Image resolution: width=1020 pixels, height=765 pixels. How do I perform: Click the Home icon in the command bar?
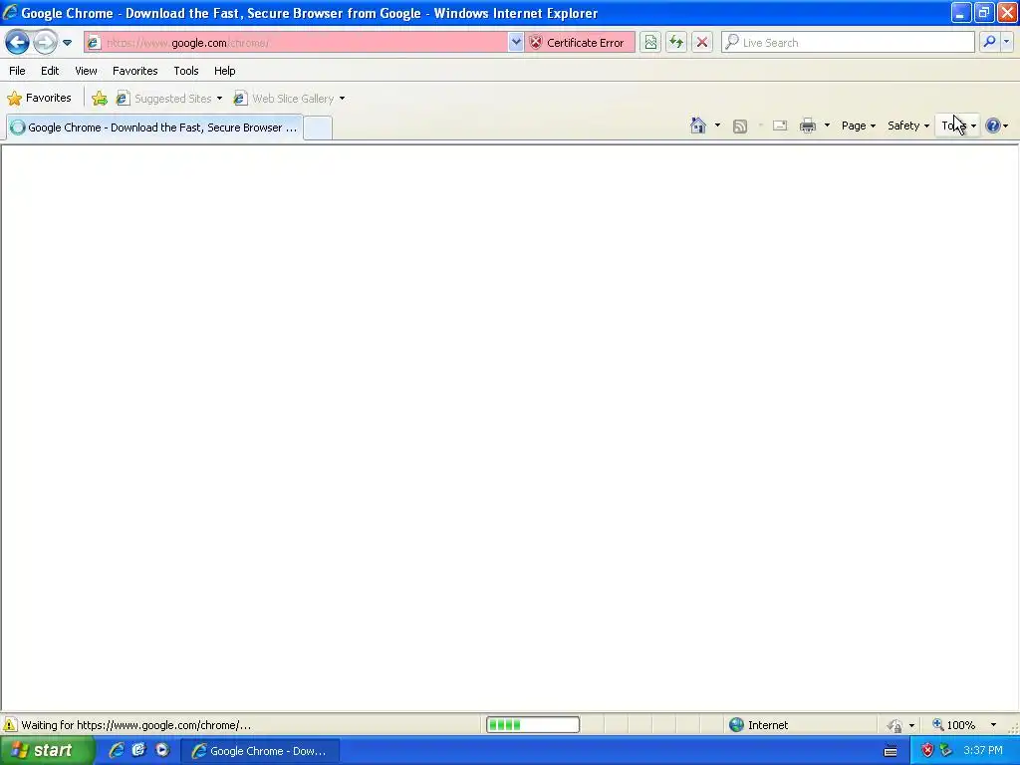698,126
